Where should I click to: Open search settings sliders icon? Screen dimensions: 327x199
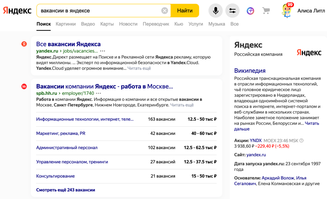tap(232, 11)
